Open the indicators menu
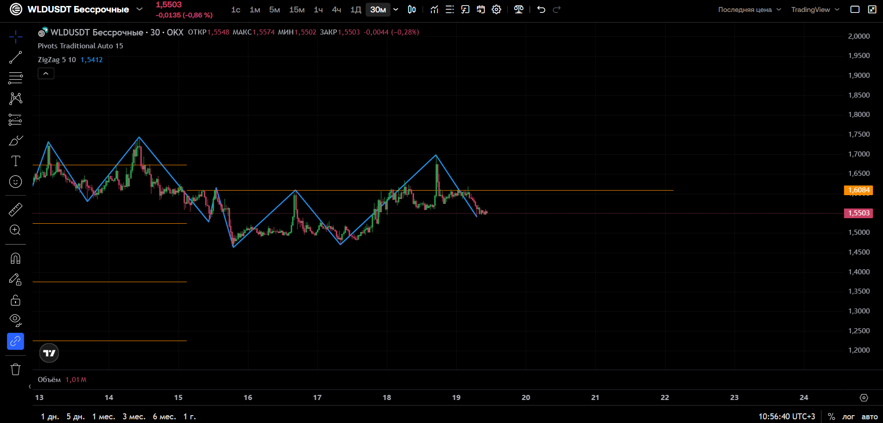This screenshot has width=883, height=423. [434, 10]
